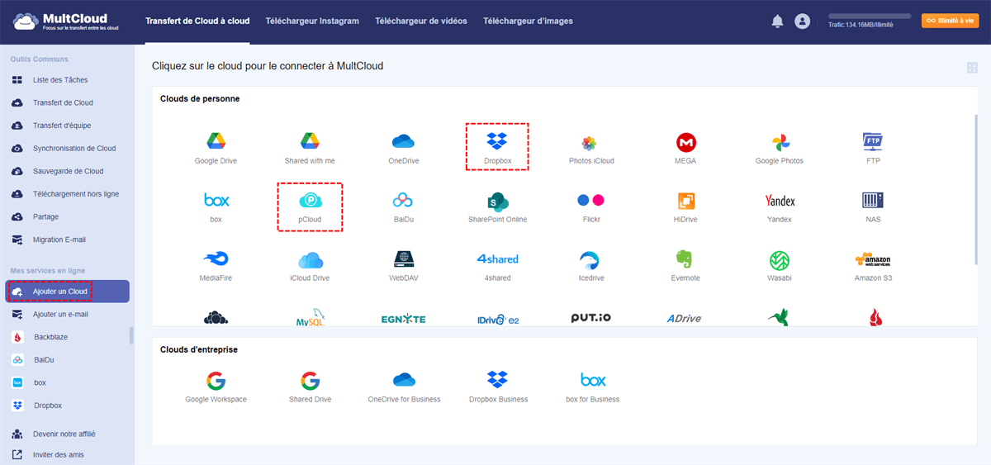The image size is (991, 465).
Task: Go to MultCloud logo home
Action: (66, 21)
